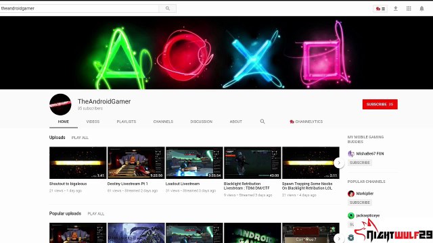Open the notifications bell
Screen dimensions: 433x243
coord(421,9)
